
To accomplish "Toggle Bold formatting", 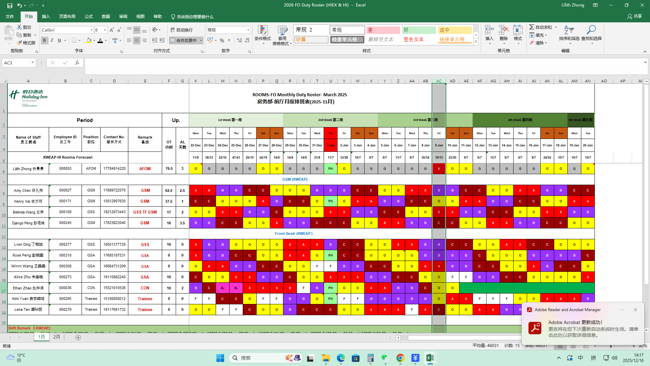I will click(44, 40).
